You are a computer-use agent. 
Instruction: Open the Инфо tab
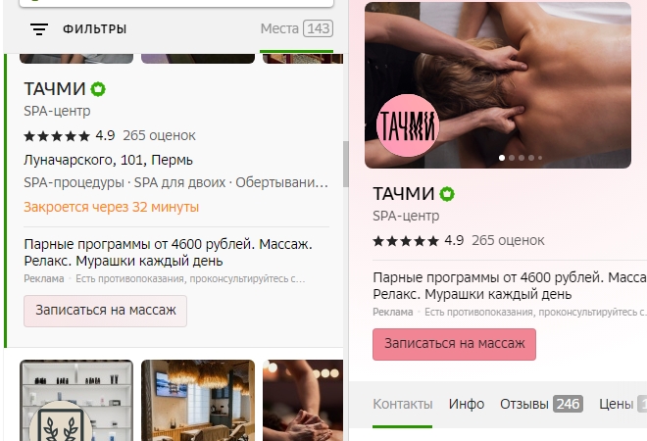[467, 404]
